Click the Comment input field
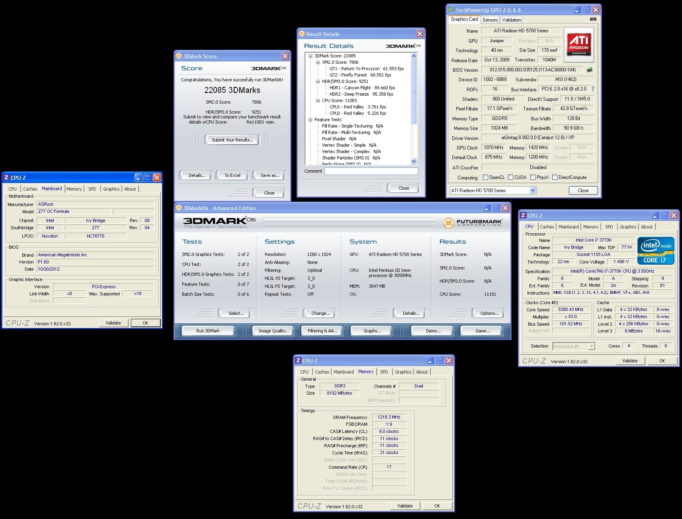 [371, 171]
